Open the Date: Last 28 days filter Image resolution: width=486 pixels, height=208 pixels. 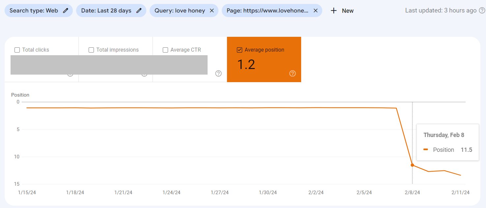click(x=106, y=11)
